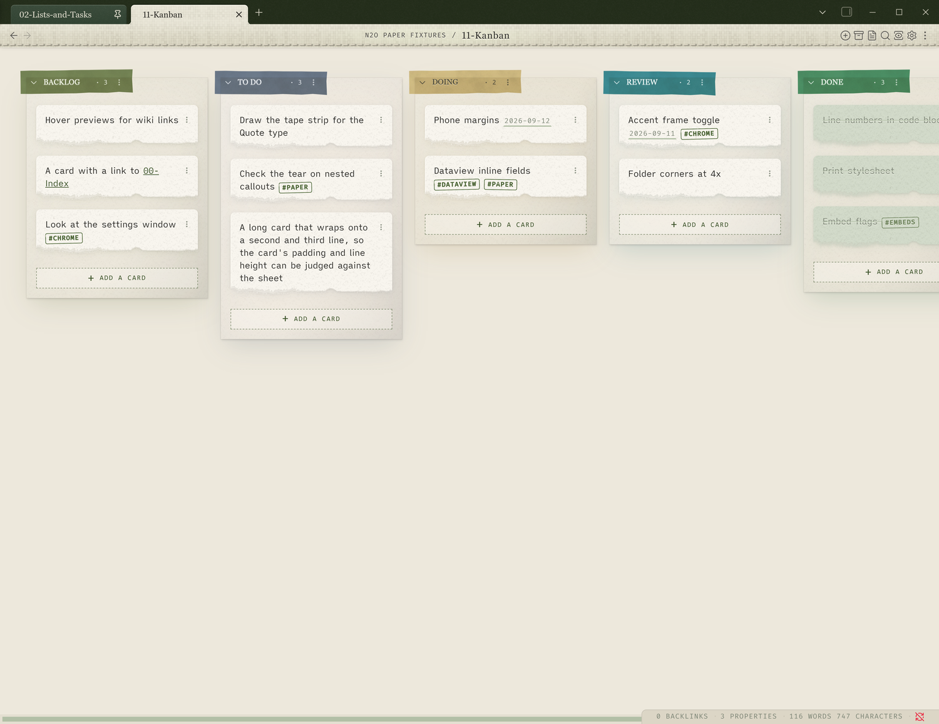Open the Backlog lane options menu
Image resolution: width=939 pixels, height=724 pixels.
coord(119,82)
